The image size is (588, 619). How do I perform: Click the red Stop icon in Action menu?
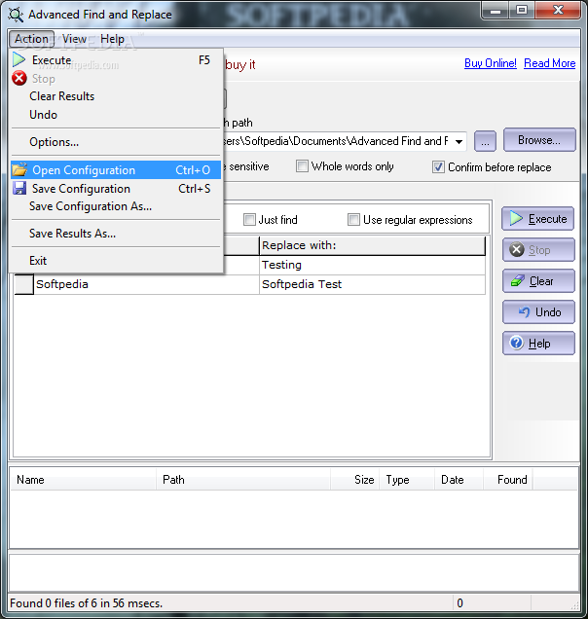click(19, 79)
